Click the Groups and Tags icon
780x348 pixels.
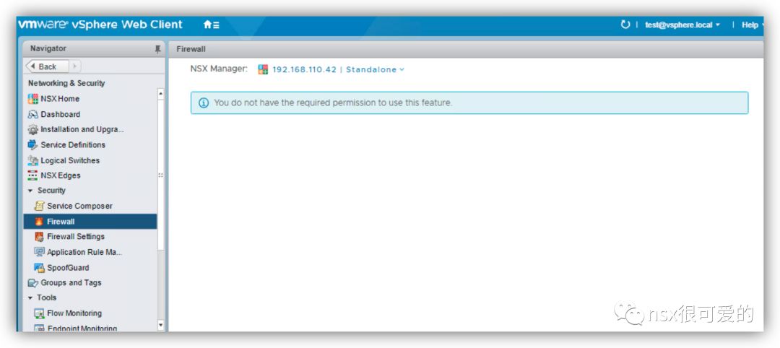[32, 283]
